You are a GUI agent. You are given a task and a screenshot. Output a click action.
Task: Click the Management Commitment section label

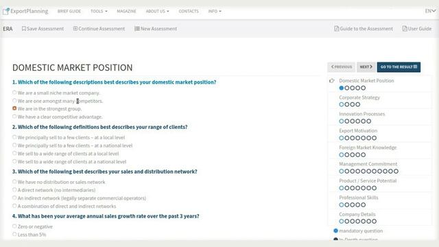point(368,164)
